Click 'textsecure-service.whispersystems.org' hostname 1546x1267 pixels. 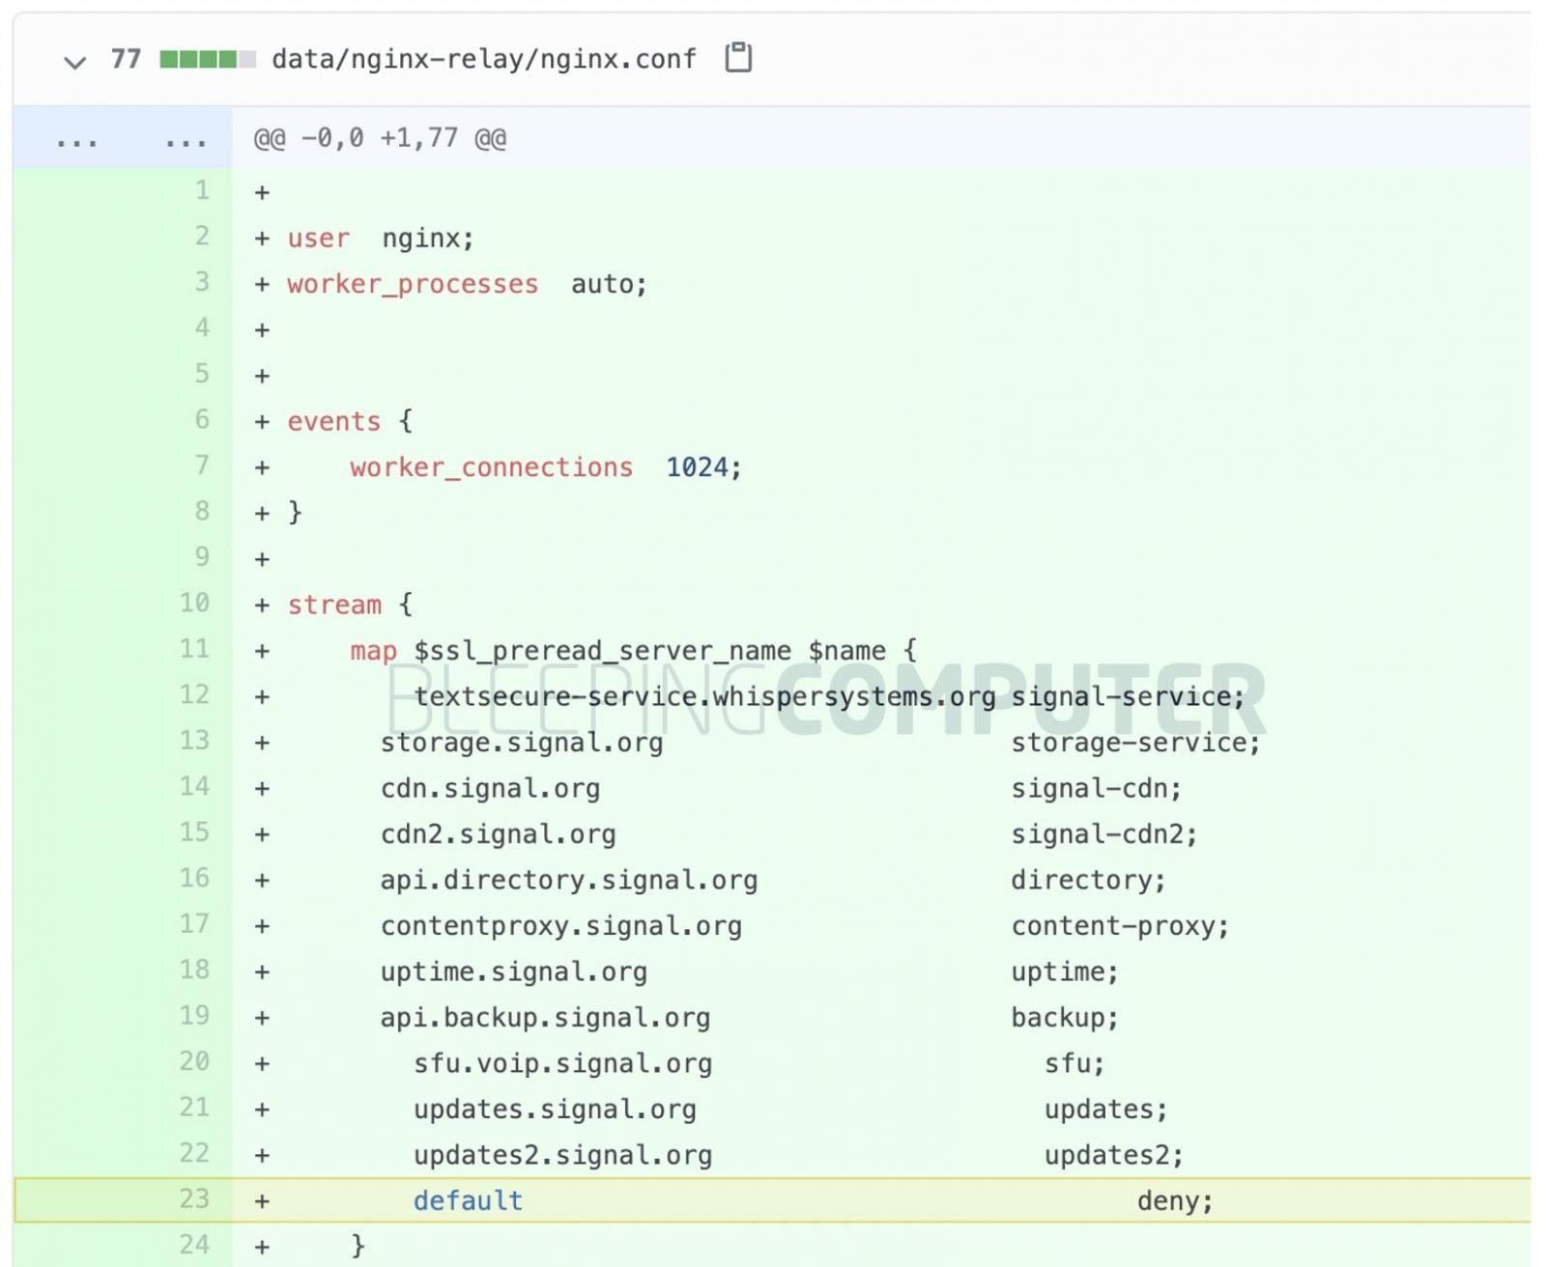(704, 697)
